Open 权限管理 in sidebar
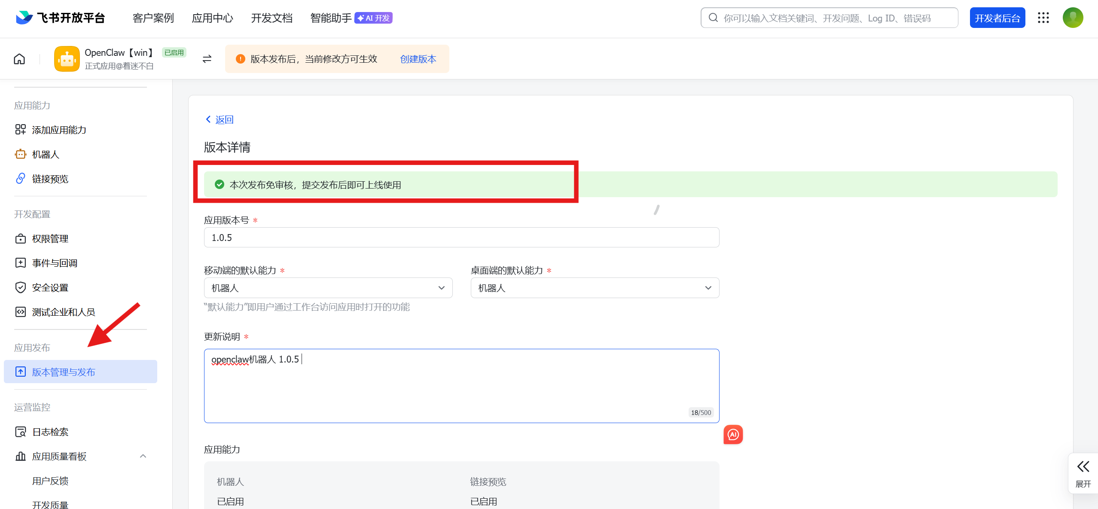This screenshot has width=1098, height=509. [x=50, y=239]
